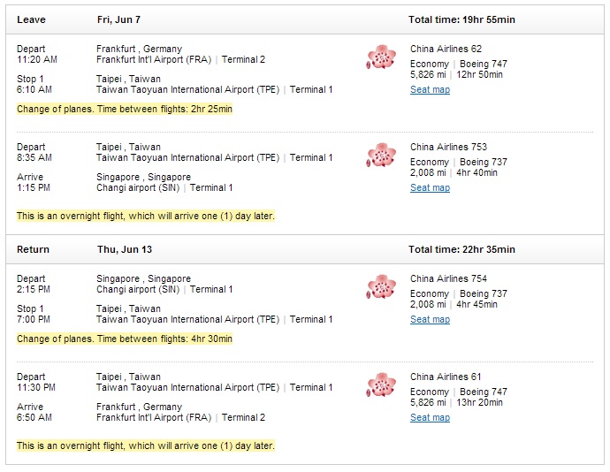Click China Airlines logo for flight 753
The image size is (610, 472).
[381, 155]
